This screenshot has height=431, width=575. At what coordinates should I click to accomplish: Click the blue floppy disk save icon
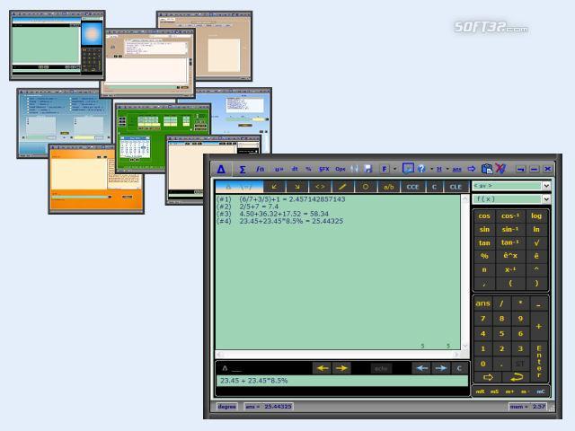click(367, 169)
